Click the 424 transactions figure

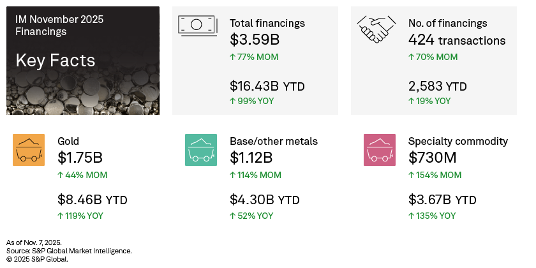456,40
